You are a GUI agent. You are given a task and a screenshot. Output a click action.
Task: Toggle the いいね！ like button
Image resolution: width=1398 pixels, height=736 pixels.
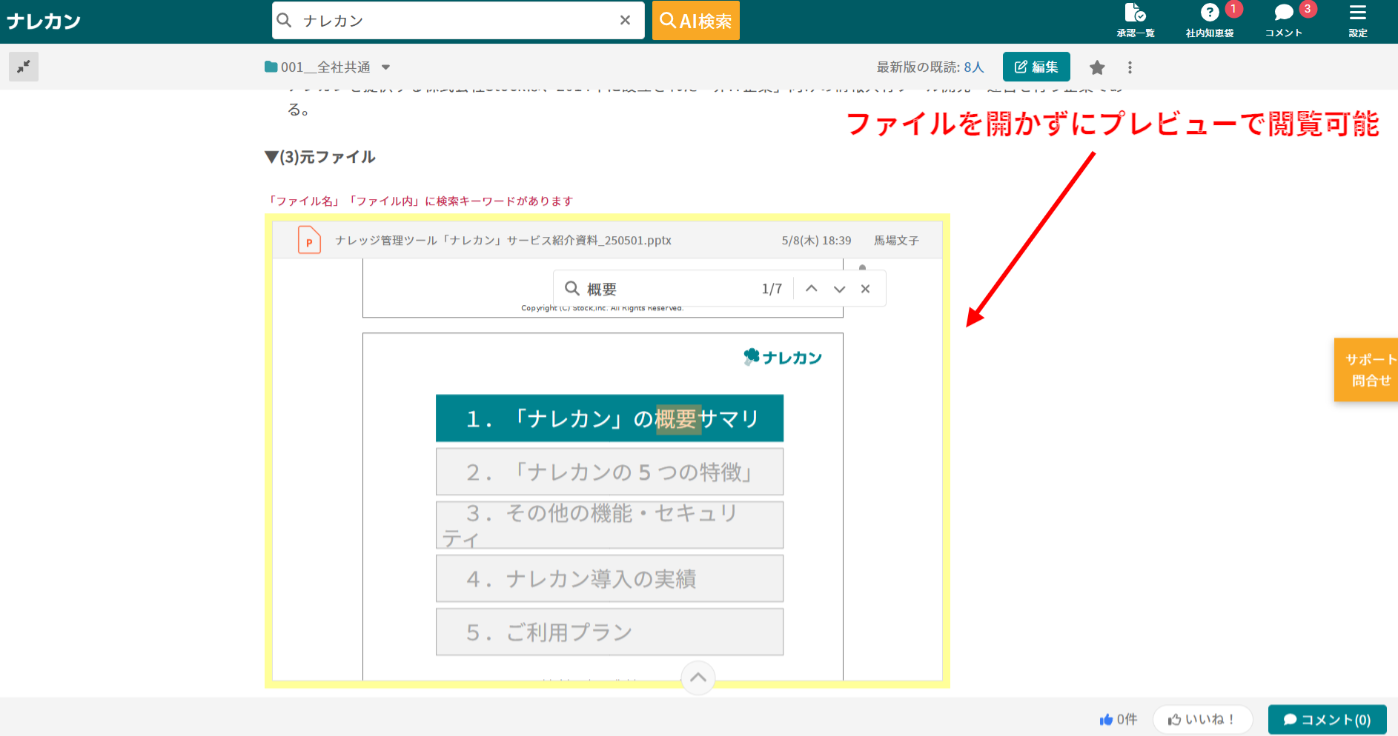(x=1202, y=719)
